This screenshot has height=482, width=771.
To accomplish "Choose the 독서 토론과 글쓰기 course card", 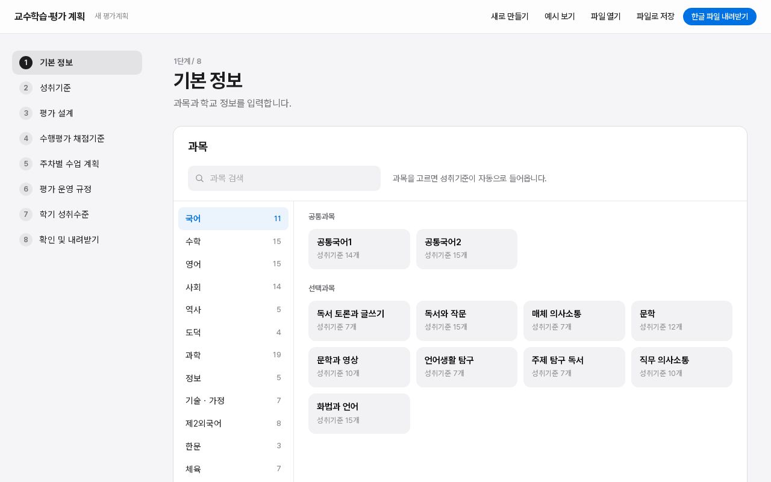I will coord(359,321).
